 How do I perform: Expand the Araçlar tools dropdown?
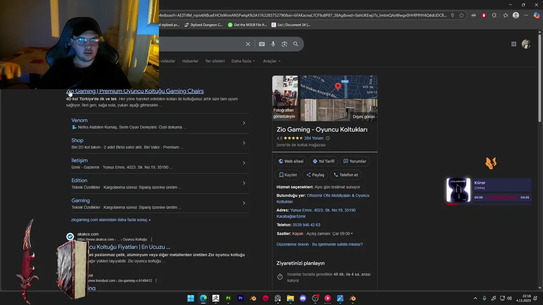[271, 61]
